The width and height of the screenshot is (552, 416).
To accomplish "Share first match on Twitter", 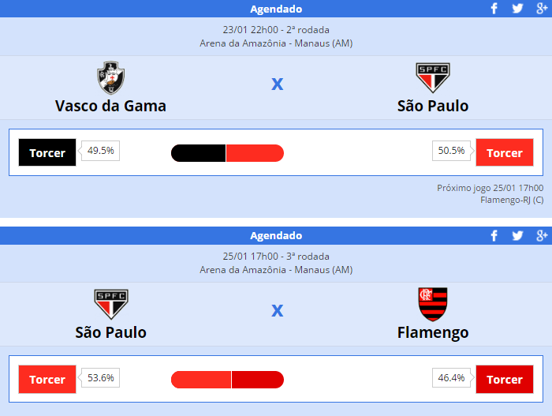I will 517,9.
